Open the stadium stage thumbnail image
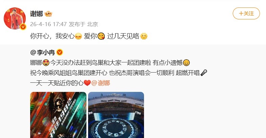The width and height of the screenshot is (266, 138). click(x=116, y=115)
